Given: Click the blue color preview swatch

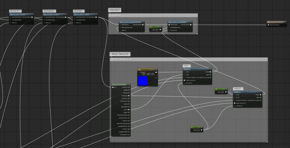Looking at the screenshot, I should 142,81.
